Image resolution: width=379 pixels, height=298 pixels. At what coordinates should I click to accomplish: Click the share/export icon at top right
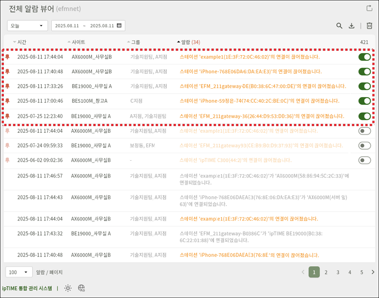[369, 8]
